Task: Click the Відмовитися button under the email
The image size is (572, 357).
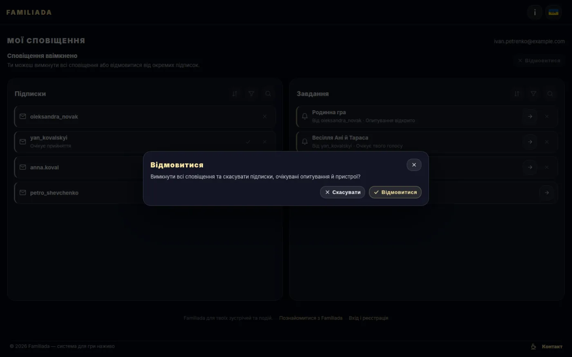Action: [539, 61]
